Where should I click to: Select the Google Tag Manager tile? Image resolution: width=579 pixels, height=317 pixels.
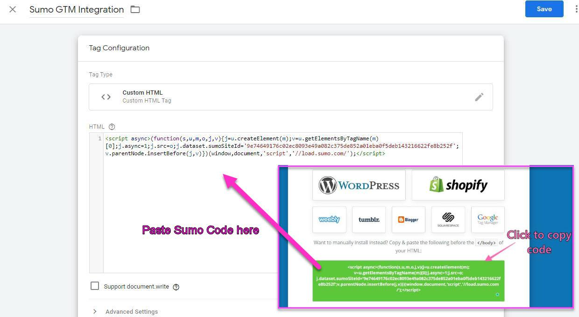tap(487, 220)
